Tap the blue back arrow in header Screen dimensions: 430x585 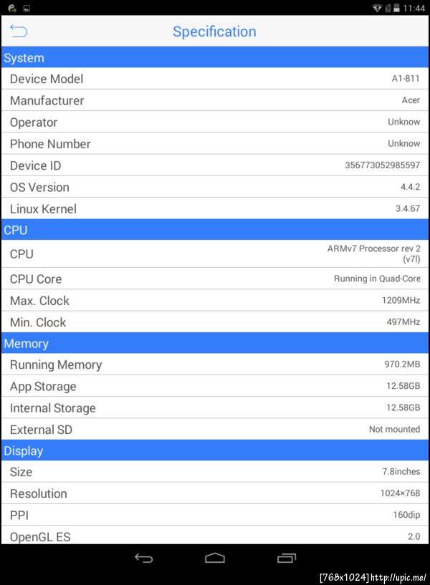click(19, 31)
